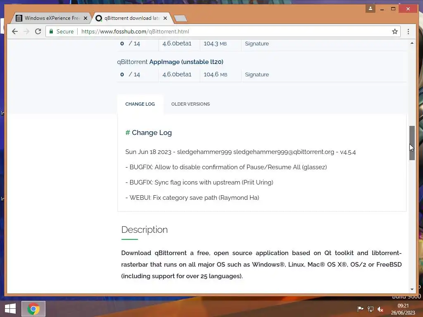The height and width of the screenshot is (317, 423).
Task: Click BUGFIX Pause/Resume All entry
Action: click(226, 167)
